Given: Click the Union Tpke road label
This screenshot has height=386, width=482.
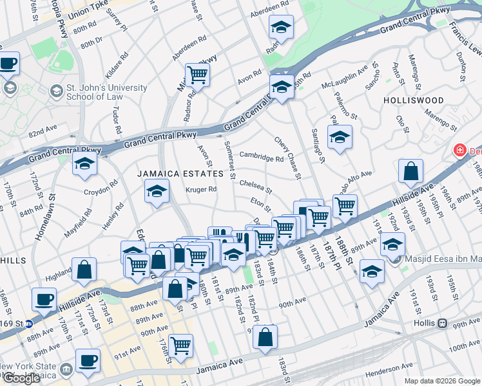Looking at the screenshot, I should point(88,10).
